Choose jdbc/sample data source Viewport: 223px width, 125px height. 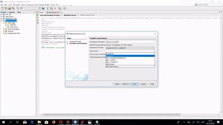[x=130, y=64]
